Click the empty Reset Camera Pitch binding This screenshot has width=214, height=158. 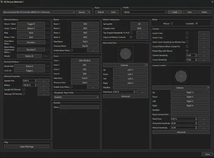pyautogui.click(x=190, y=114)
